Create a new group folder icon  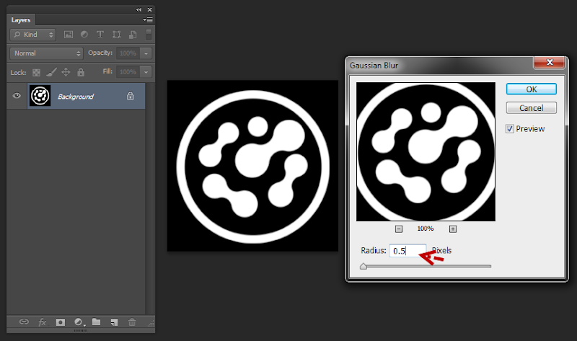[97, 322]
